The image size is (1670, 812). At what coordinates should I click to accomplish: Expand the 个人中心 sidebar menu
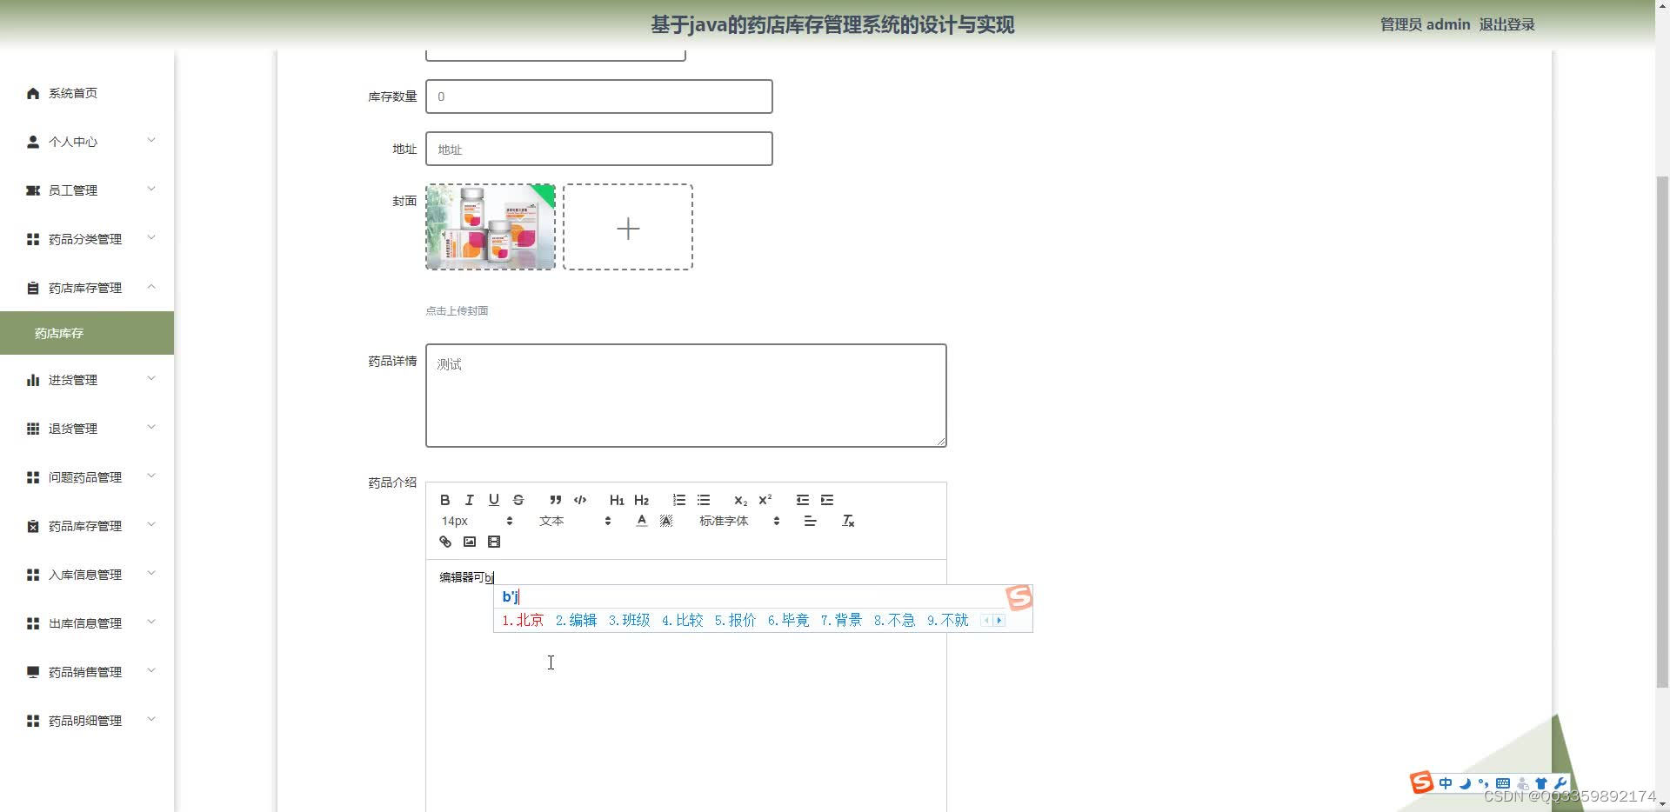click(87, 142)
